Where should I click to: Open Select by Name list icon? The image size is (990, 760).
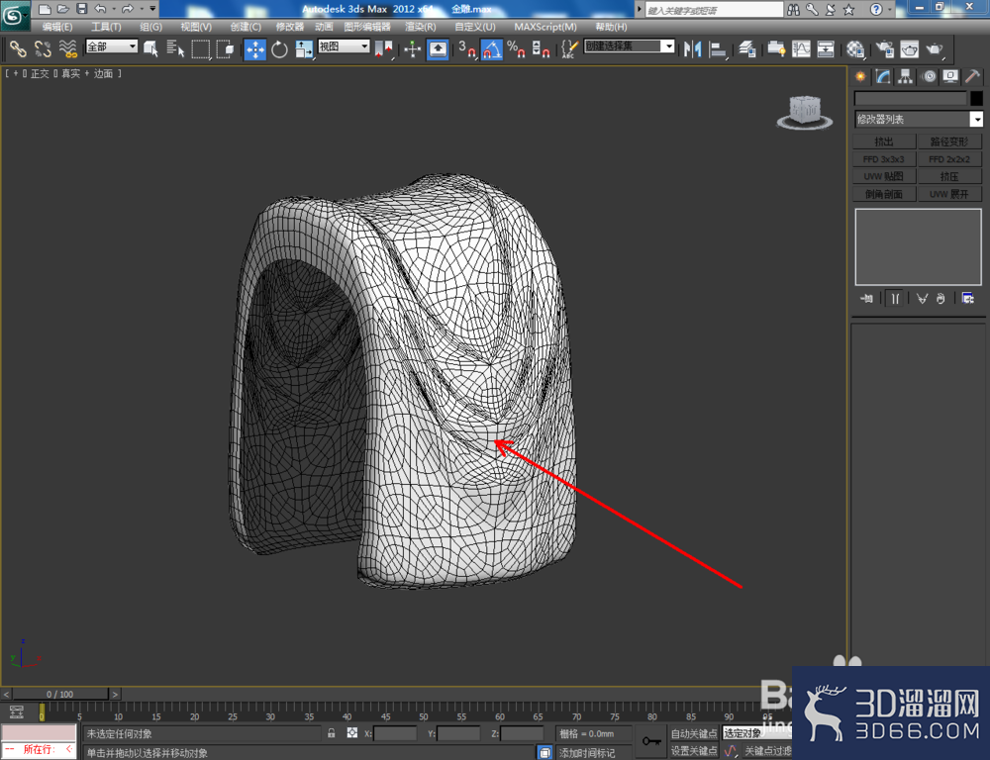tap(175, 48)
